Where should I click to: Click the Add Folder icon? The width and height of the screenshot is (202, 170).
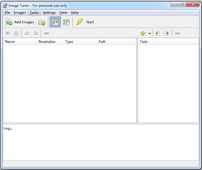click(42, 22)
